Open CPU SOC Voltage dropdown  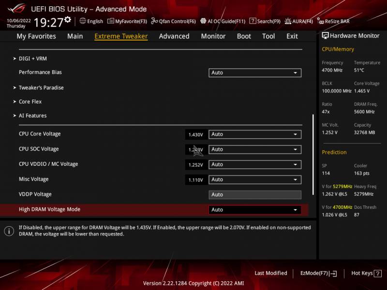255,149
